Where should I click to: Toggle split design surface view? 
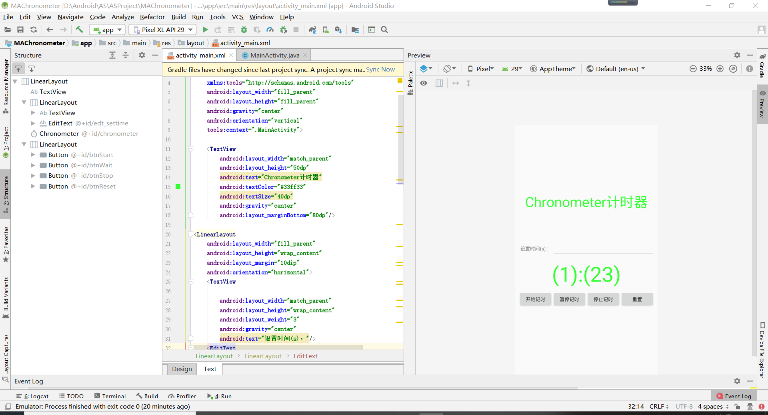coord(439,83)
